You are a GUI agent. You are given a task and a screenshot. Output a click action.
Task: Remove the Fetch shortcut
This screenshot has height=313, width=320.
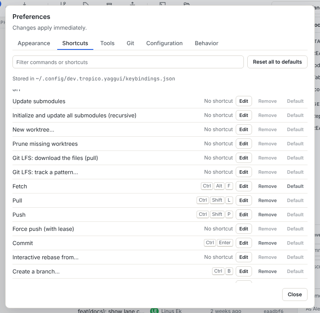click(x=268, y=186)
